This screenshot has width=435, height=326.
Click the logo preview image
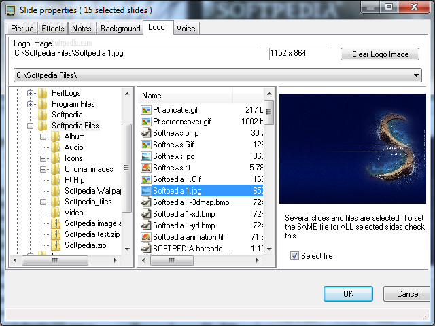353,149
